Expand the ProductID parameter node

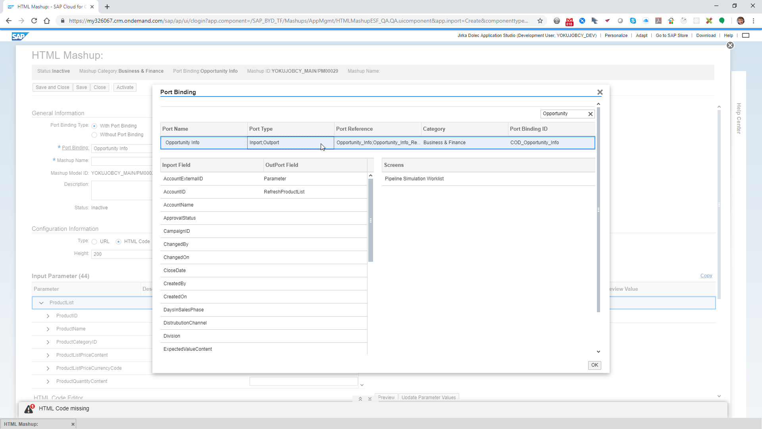(x=48, y=316)
